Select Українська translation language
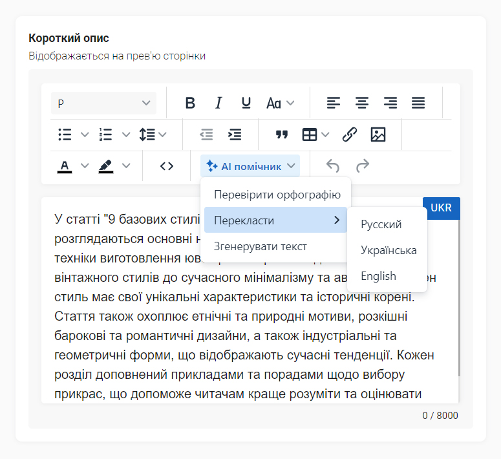 [x=387, y=250]
